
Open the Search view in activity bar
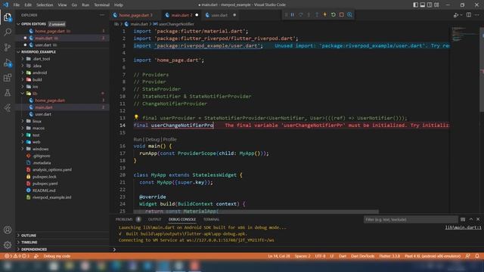pyautogui.click(x=8, y=32)
